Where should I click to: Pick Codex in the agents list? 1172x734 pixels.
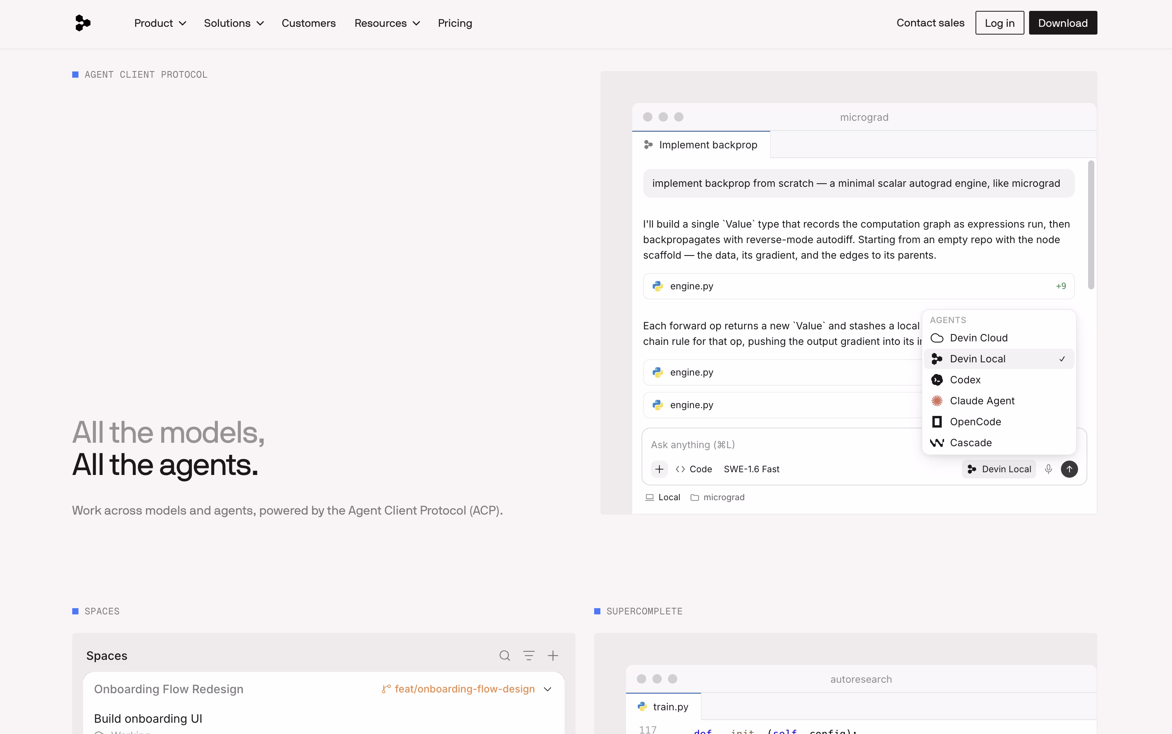tap(999, 380)
